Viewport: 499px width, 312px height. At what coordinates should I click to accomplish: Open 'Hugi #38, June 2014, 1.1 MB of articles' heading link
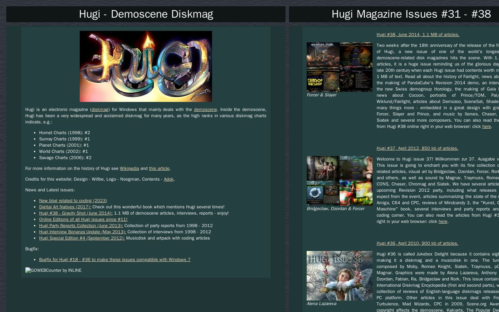point(418,35)
